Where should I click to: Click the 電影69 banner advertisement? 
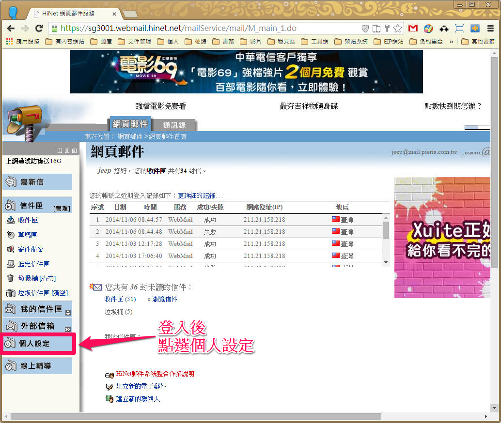(x=246, y=72)
